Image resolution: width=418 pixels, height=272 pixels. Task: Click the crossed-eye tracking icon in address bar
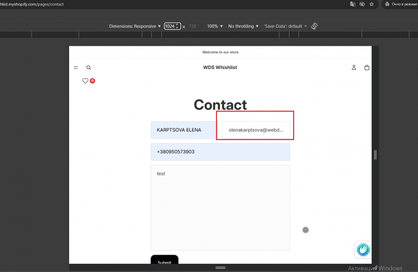[362, 4]
